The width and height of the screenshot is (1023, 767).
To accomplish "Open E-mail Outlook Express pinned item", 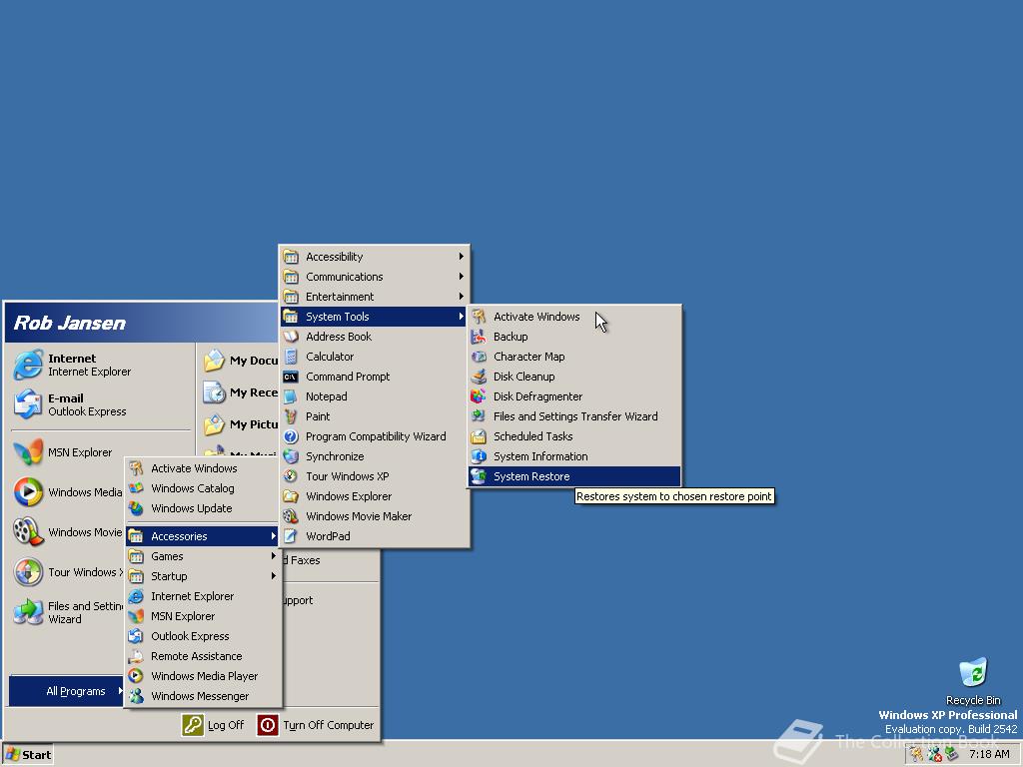I will click(101, 404).
